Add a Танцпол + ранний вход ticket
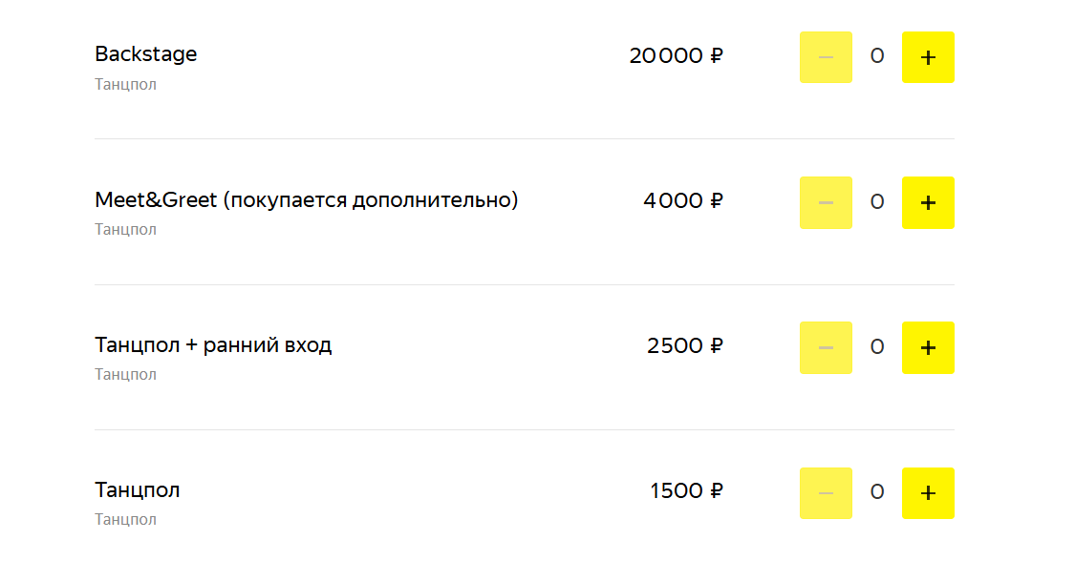Image resolution: width=1075 pixels, height=561 pixels. pos(928,347)
